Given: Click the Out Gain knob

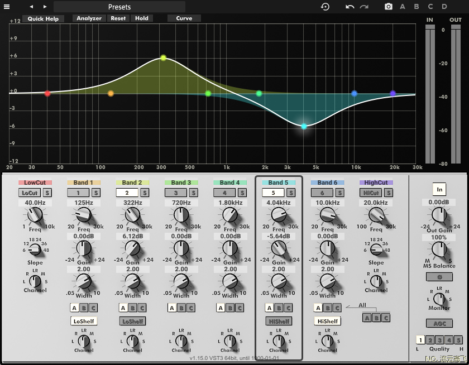Looking at the screenshot, I should pyautogui.click(x=439, y=215).
